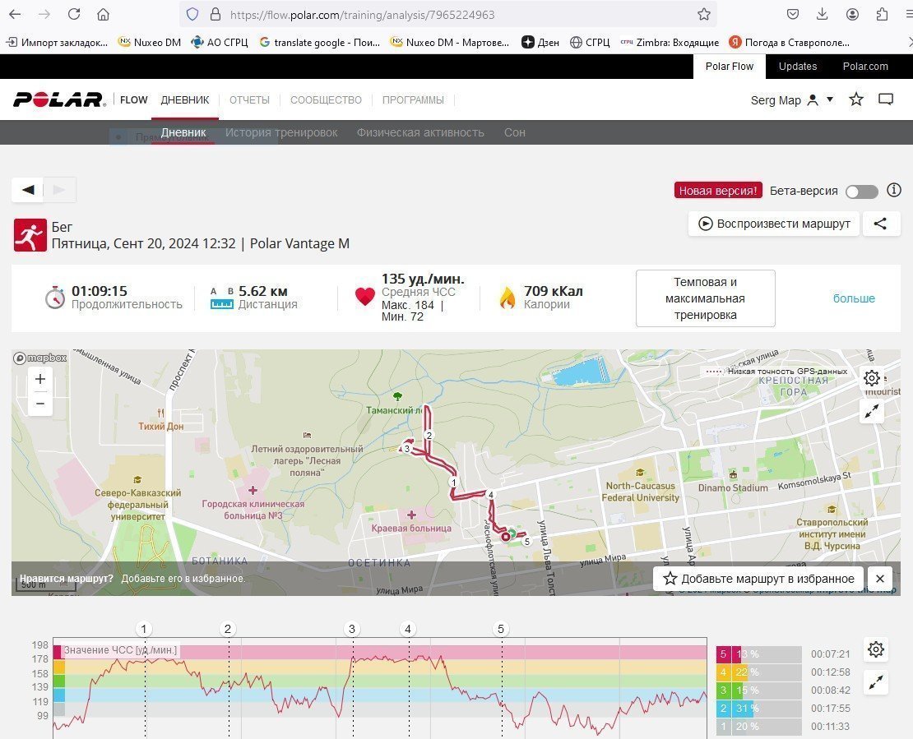Click heart rate zone 5 bar
This screenshot has width=913, height=739.
[x=758, y=654]
